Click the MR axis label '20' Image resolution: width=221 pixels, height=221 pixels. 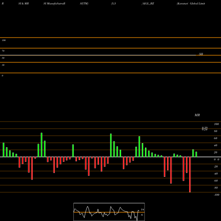point(216,152)
